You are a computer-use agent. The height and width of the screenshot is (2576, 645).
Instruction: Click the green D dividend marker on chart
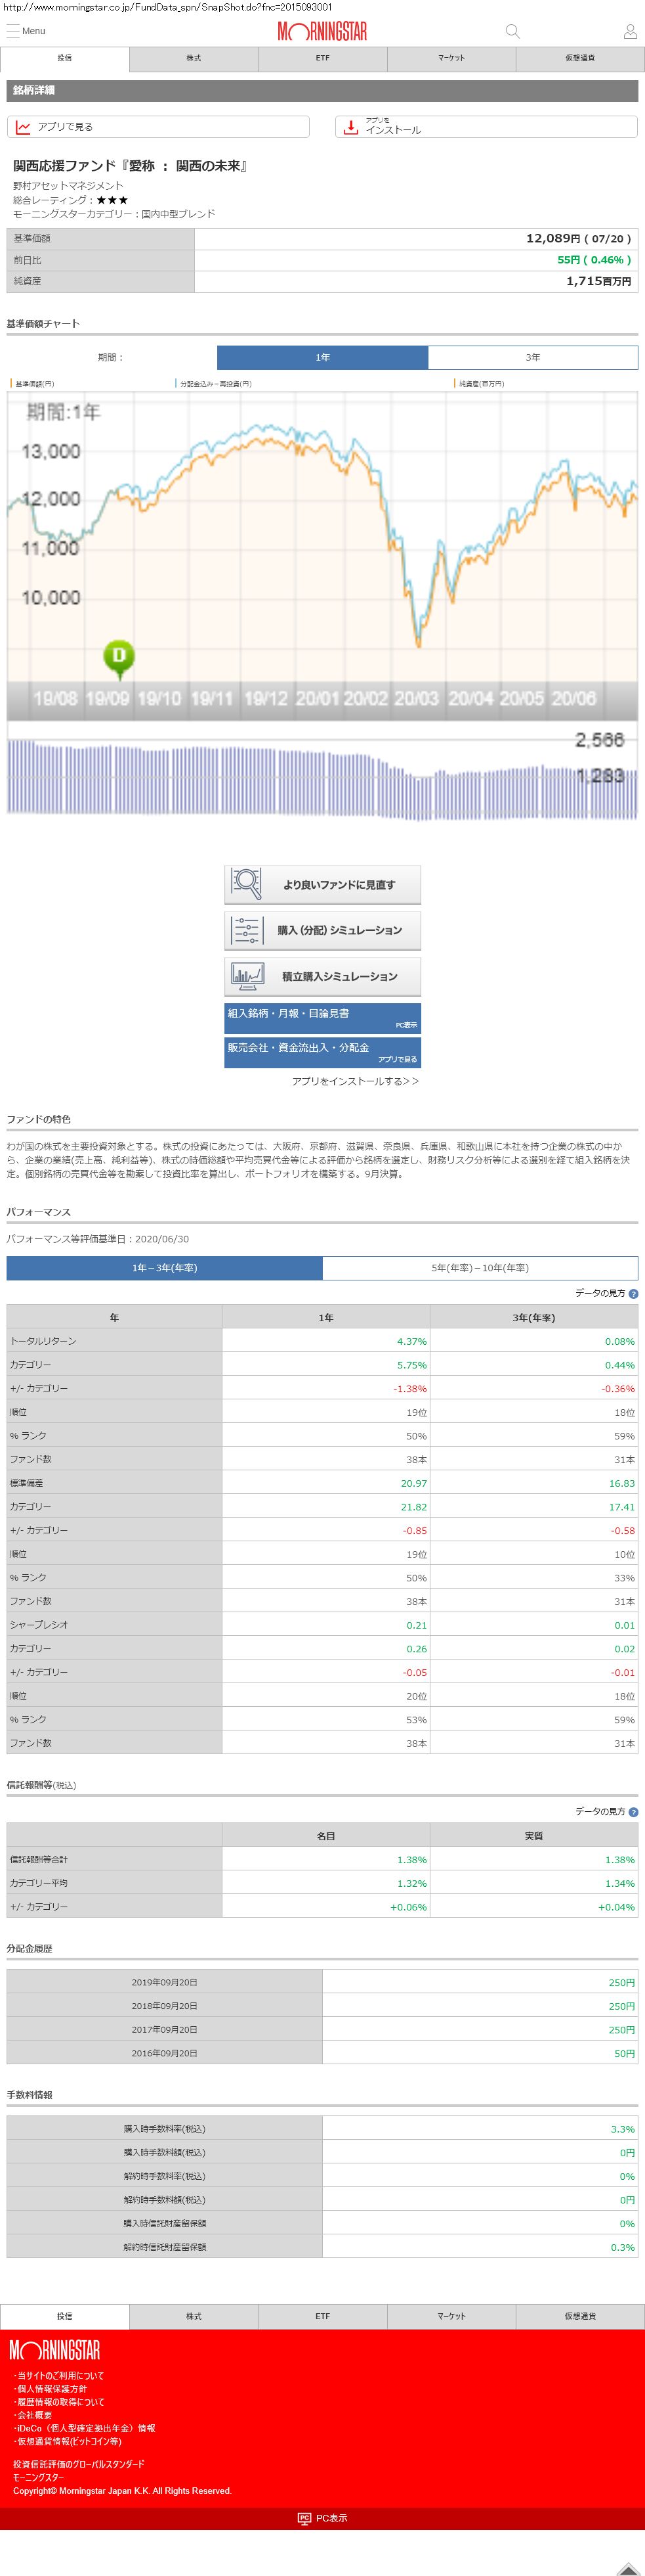point(119,657)
